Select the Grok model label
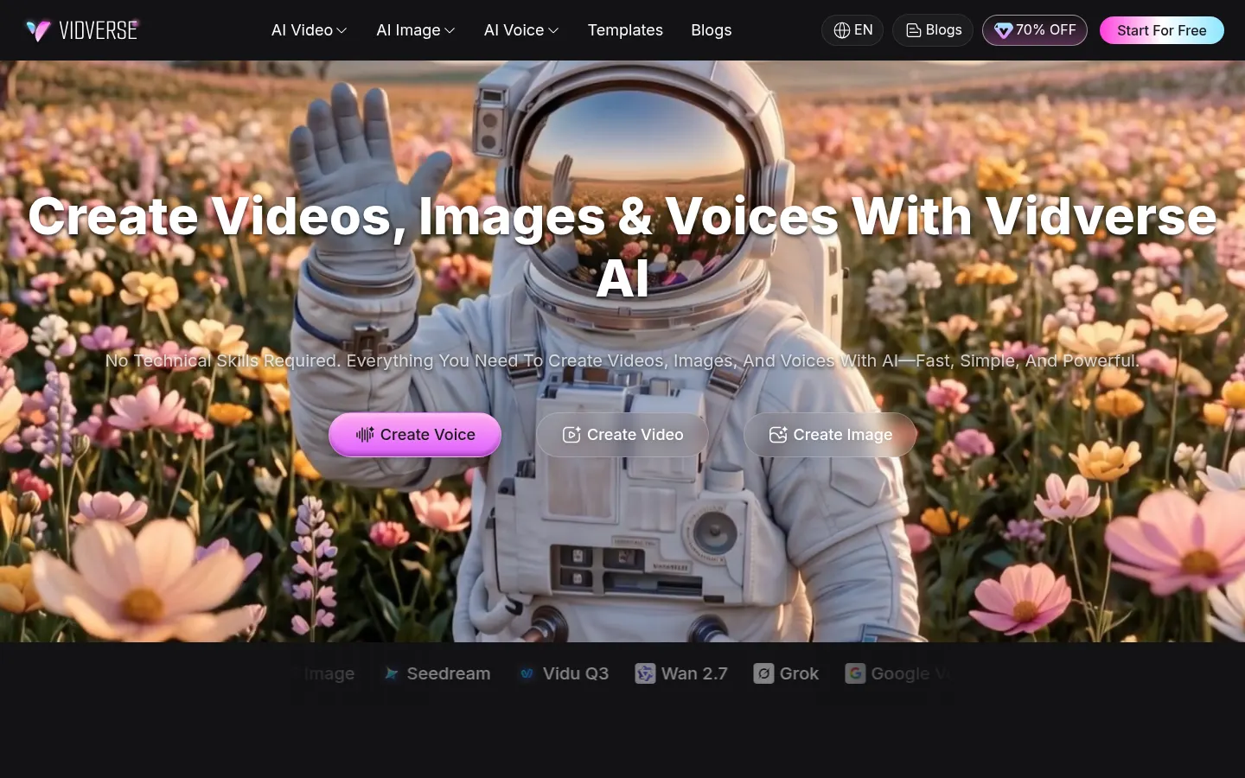 click(799, 673)
